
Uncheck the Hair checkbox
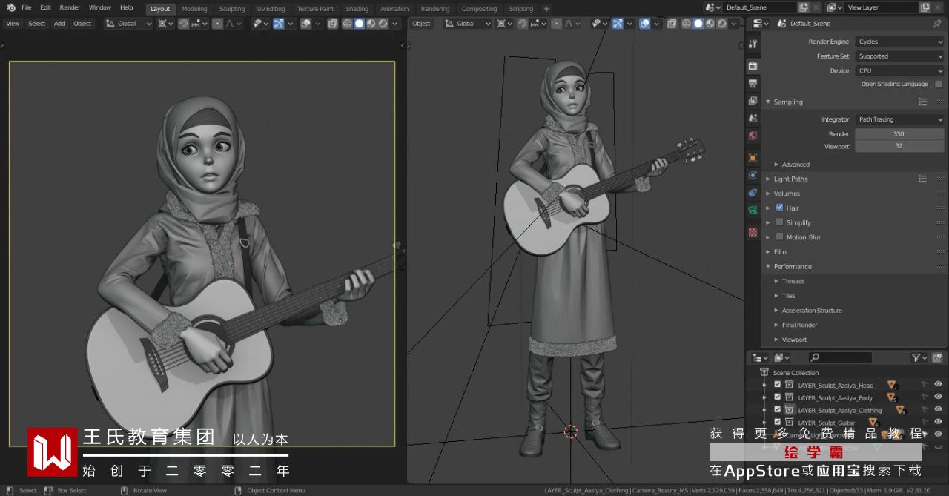coord(779,208)
